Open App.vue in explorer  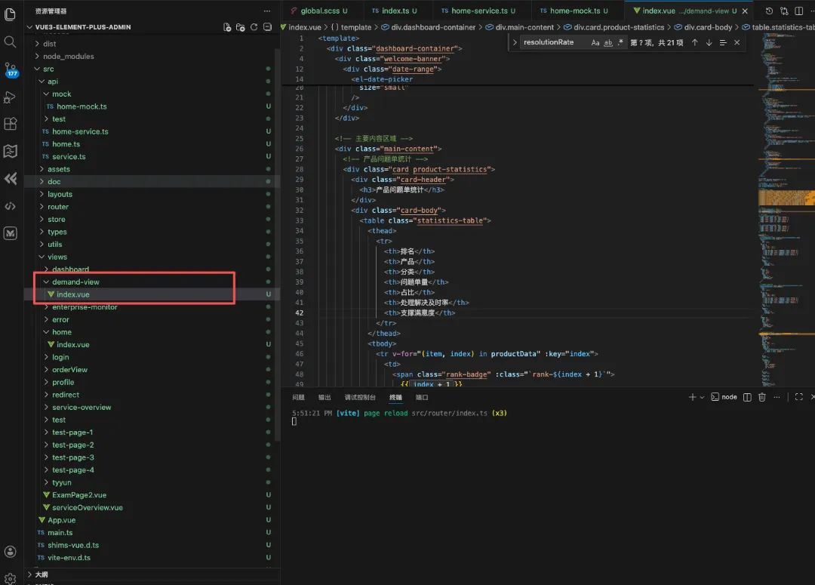click(x=61, y=520)
